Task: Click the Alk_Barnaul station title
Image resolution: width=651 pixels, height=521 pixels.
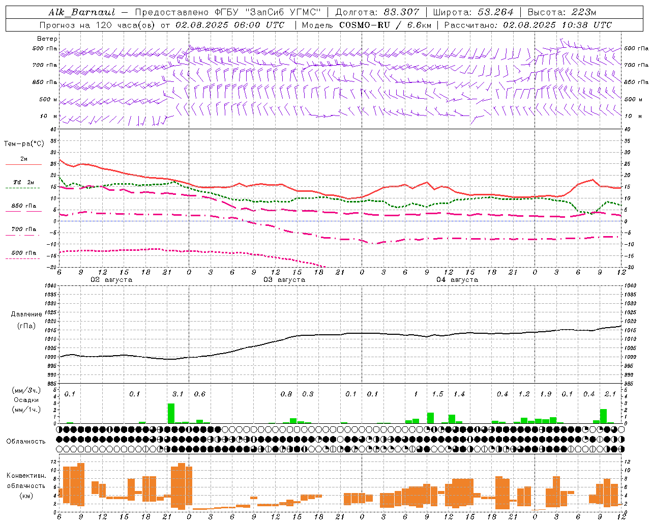Action: pyautogui.click(x=82, y=12)
